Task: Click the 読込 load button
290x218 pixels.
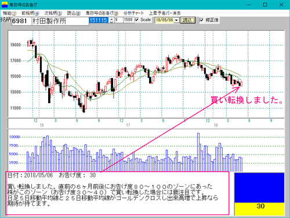Action: (187, 20)
